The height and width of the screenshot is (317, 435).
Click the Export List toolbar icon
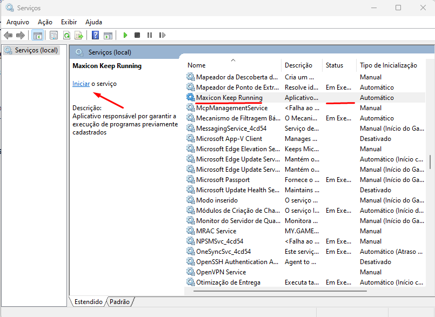coord(79,35)
